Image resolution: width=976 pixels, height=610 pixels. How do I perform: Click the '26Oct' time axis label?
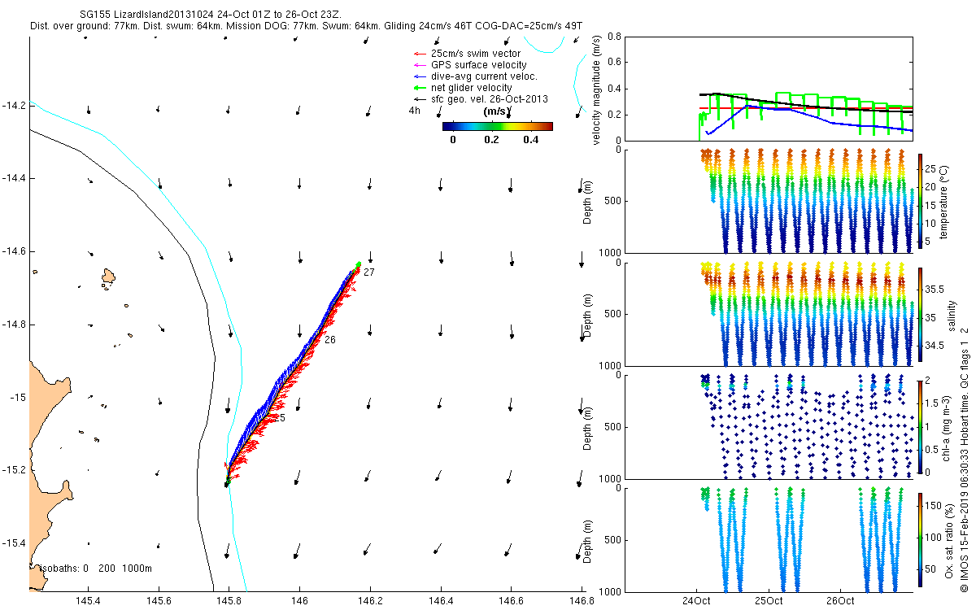coord(839,601)
